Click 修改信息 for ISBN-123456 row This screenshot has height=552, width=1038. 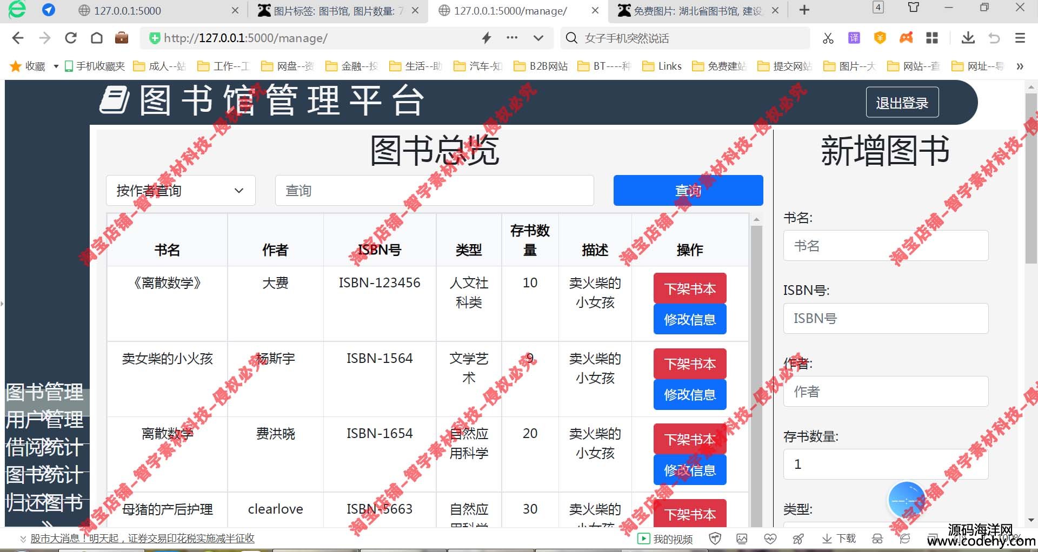(690, 319)
